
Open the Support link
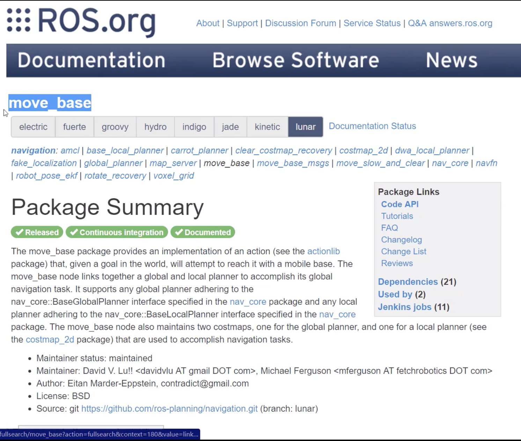pyautogui.click(x=242, y=23)
